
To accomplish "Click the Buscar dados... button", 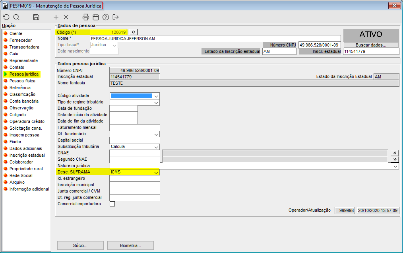I will tap(371, 45).
